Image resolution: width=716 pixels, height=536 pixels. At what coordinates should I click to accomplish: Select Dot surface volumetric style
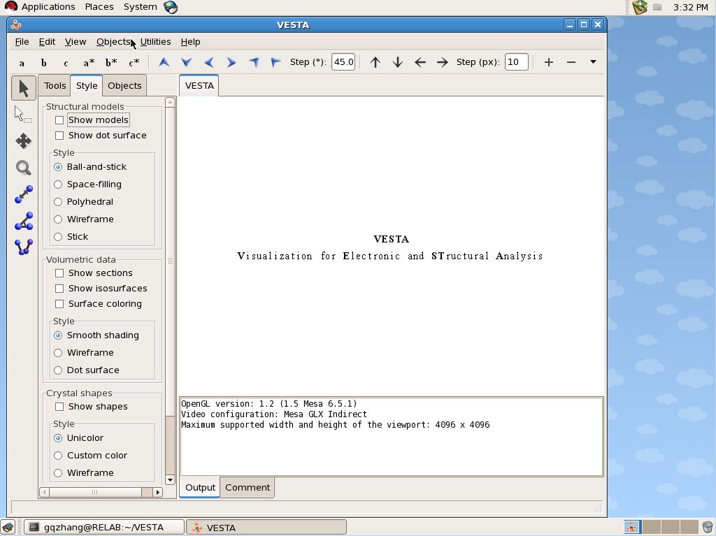58,370
